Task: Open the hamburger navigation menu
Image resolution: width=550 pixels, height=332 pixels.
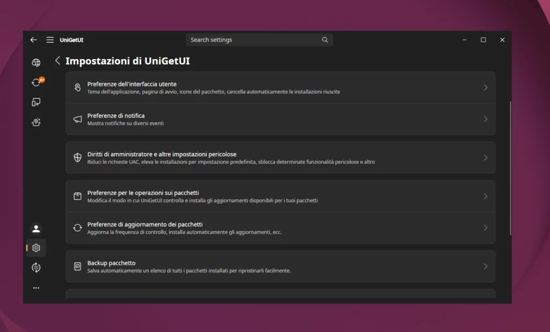Action: [x=50, y=40]
